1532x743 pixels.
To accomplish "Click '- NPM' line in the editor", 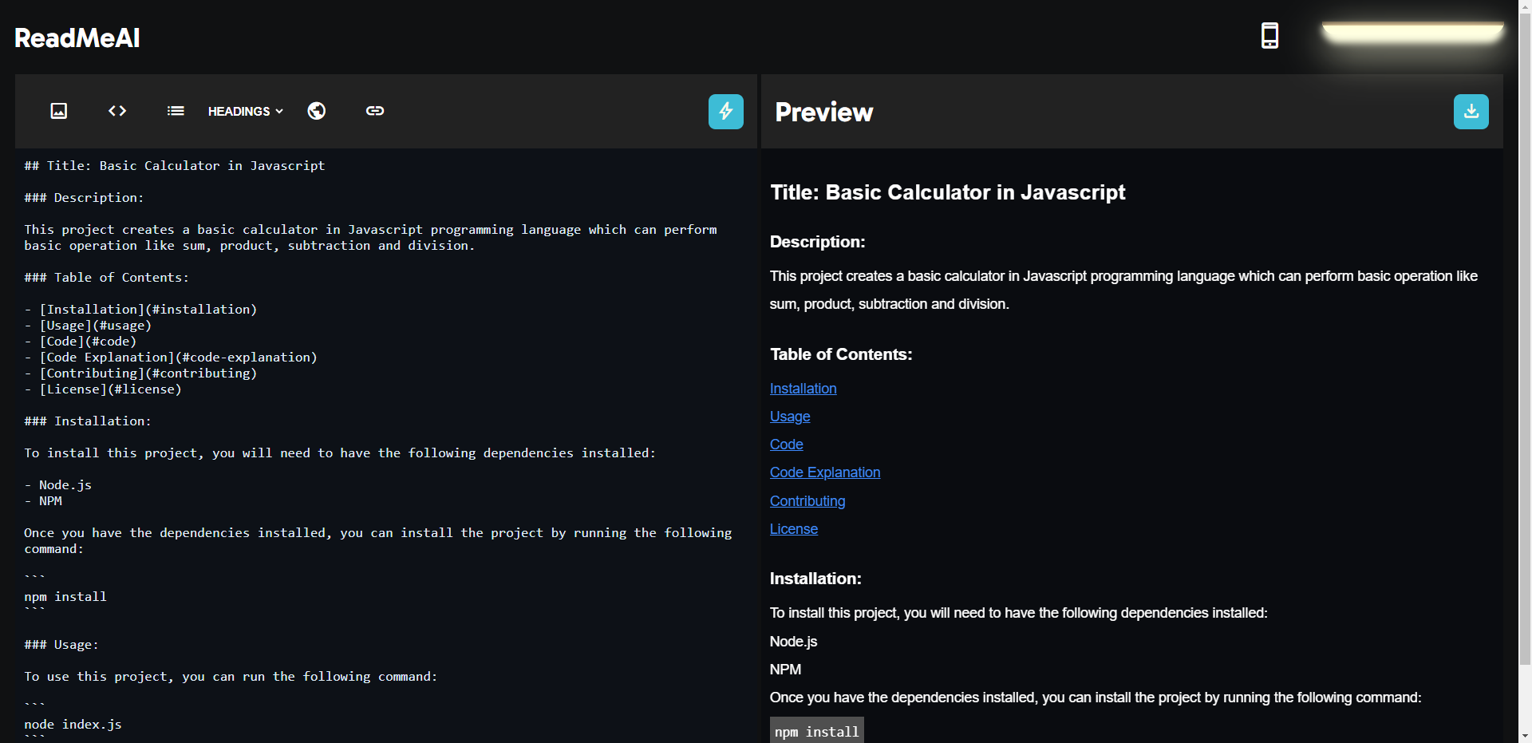I will tap(43, 501).
